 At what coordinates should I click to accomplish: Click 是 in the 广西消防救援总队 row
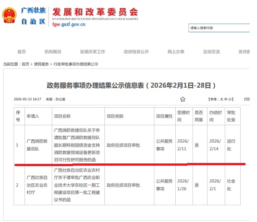click(197, 145)
